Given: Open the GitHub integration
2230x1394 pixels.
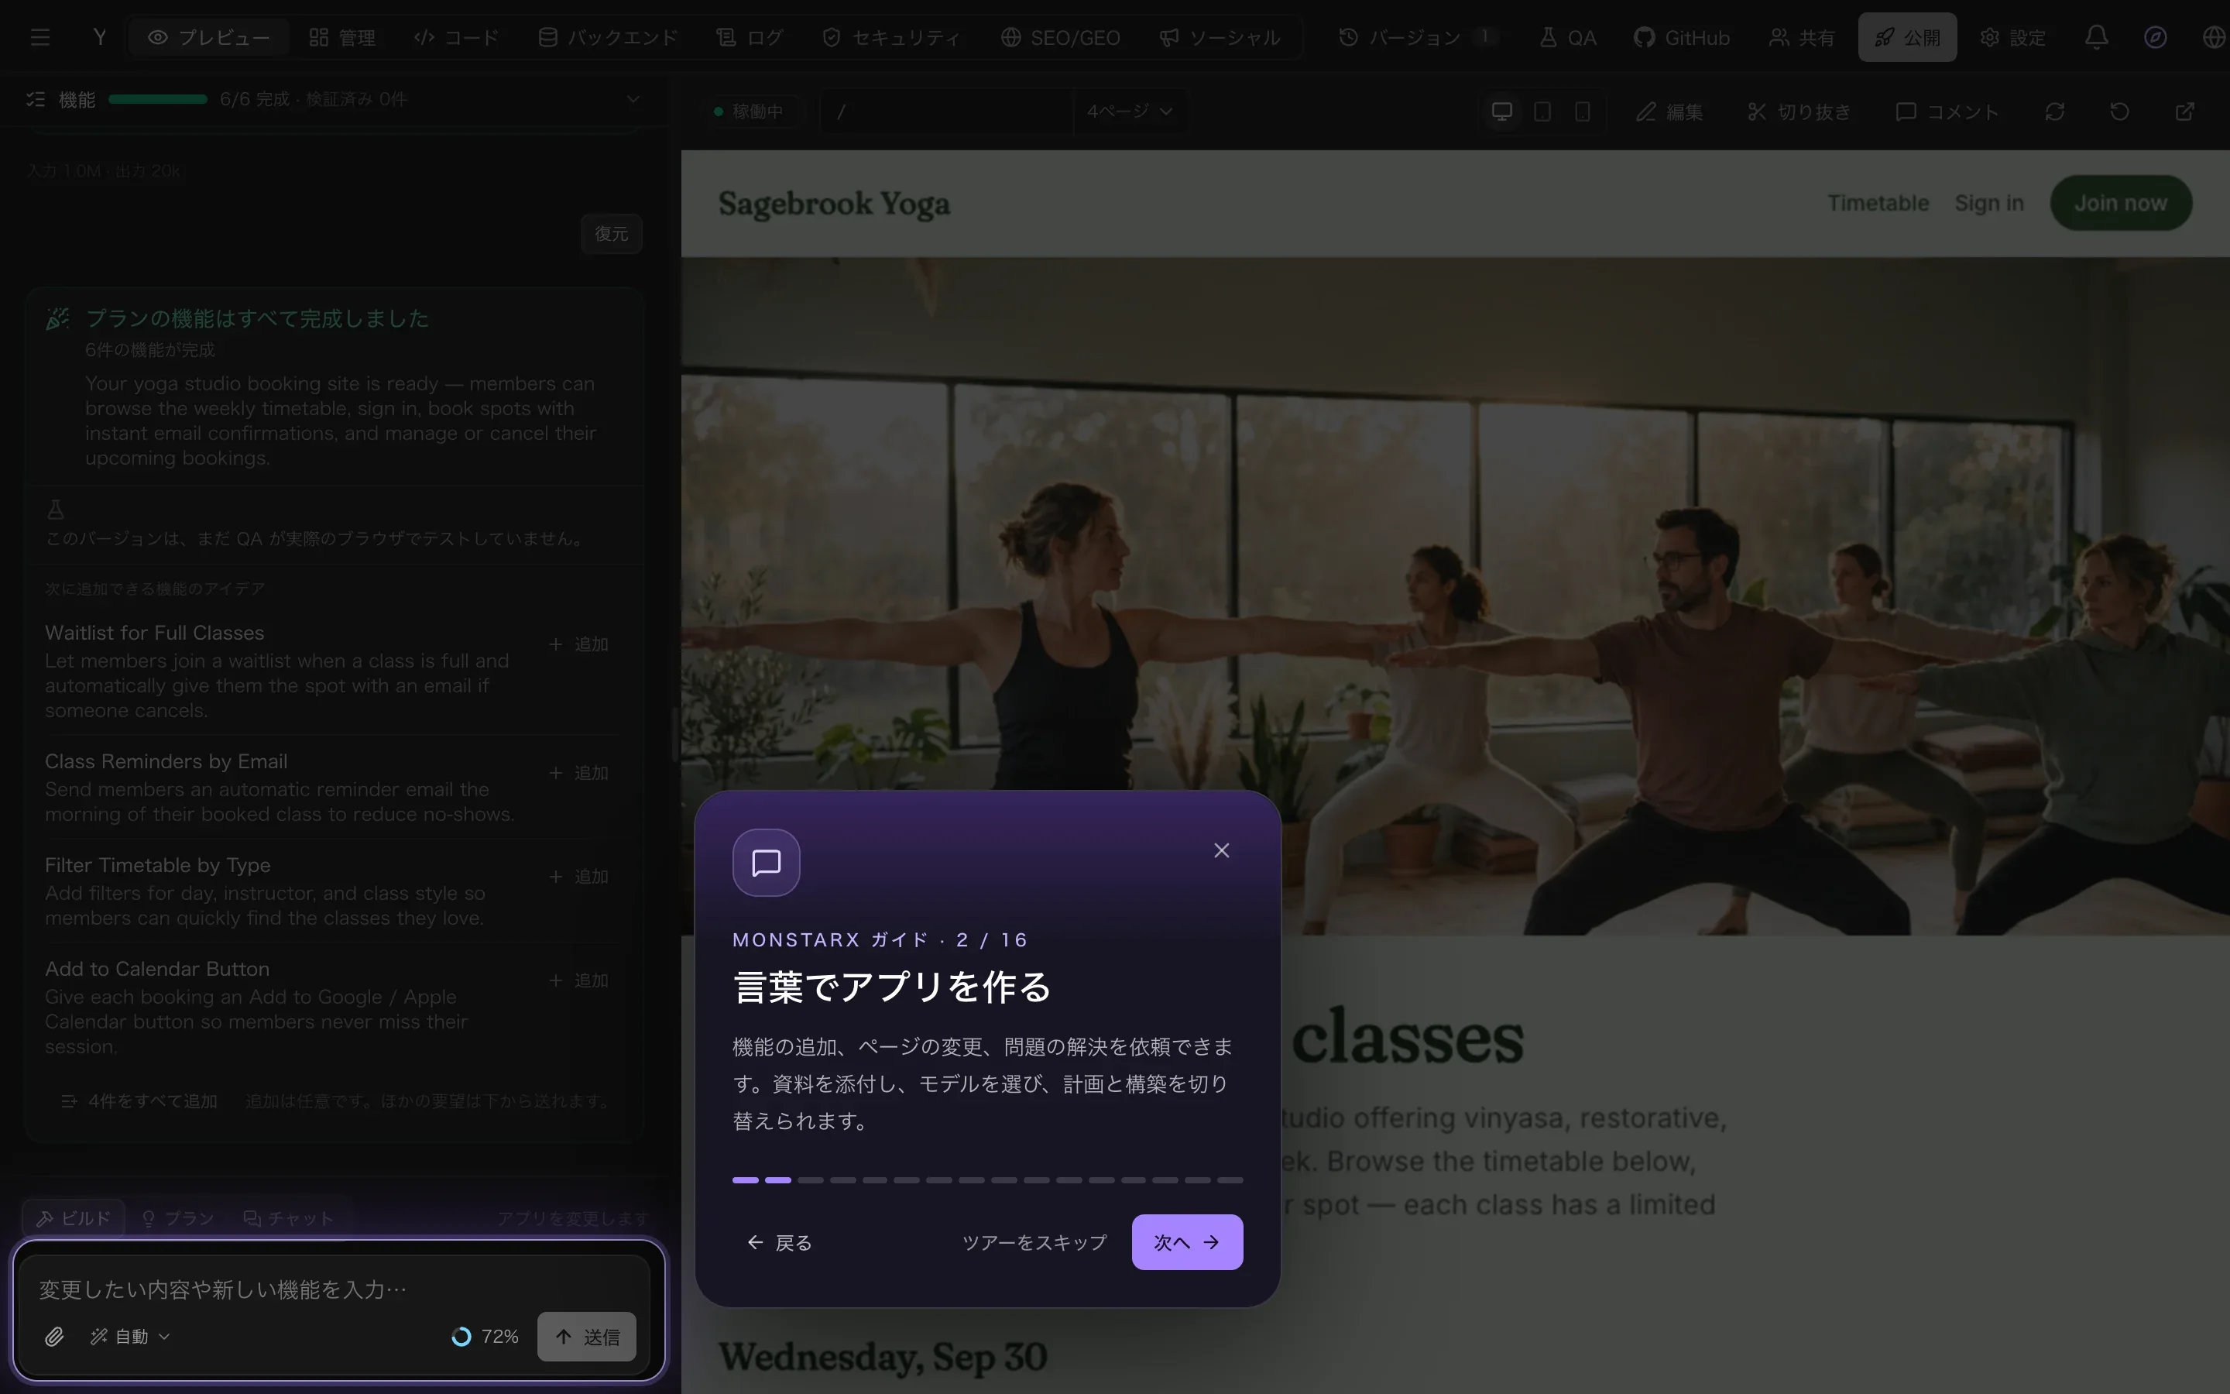Looking at the screenshot, I should point(1682,37).
